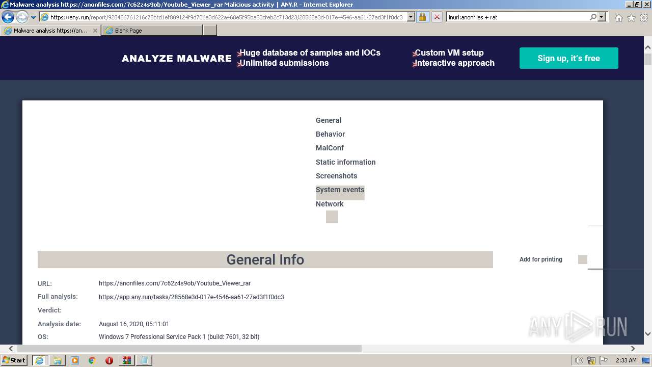Launch Google Chrome from taskbar
Screen dimensions: 652x367
pyautogui.click(x=92, y=360)
